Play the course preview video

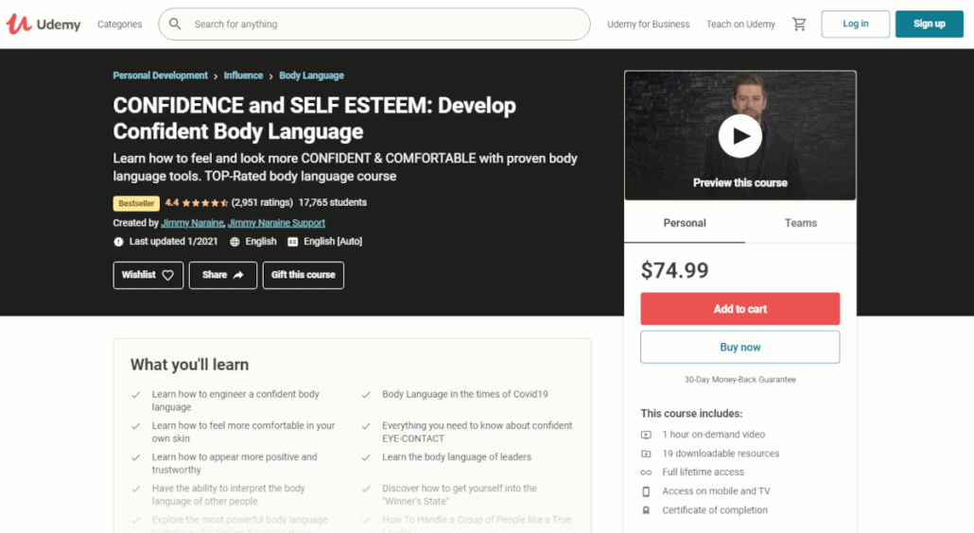tap(739, 137)
